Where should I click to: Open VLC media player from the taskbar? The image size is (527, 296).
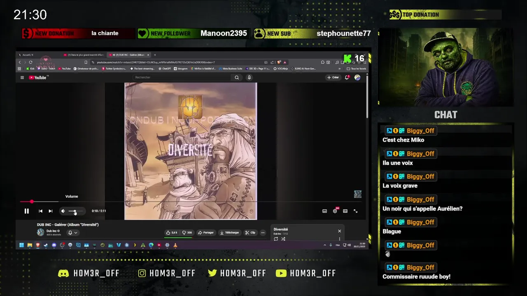click(x=175, y=245)
